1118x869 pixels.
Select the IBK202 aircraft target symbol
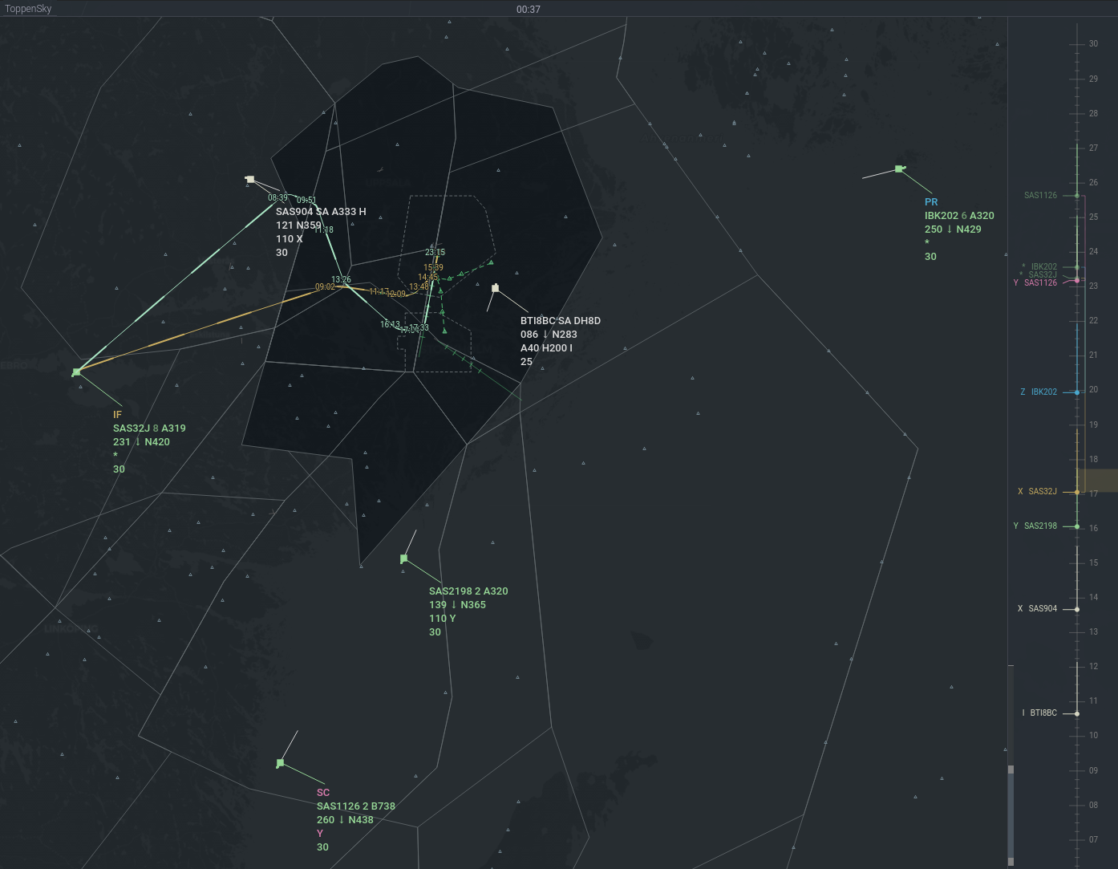(x=899, y=169)
